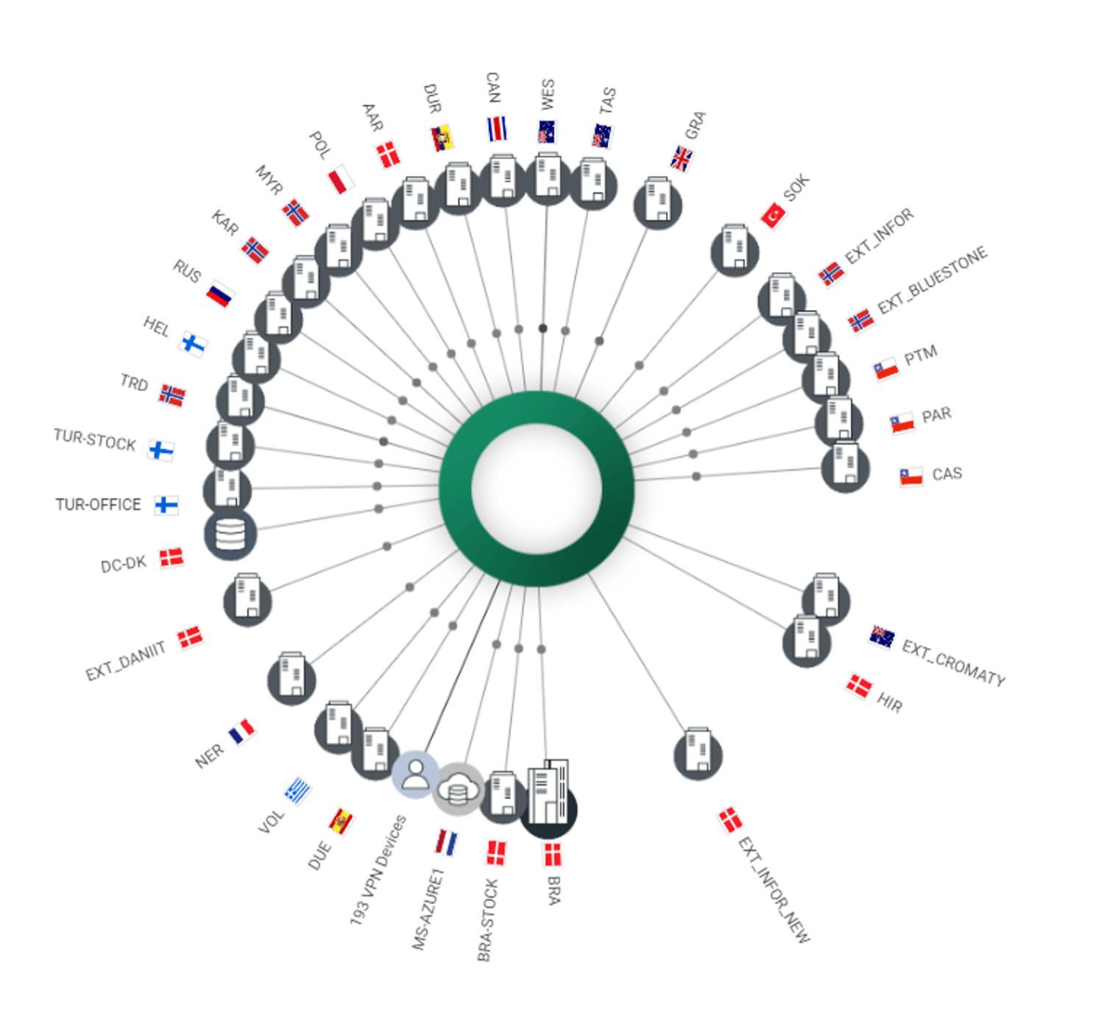Click the Costa Rica flag by CAN
This screenshot has width=1104, height=1027.
[498, 129]
